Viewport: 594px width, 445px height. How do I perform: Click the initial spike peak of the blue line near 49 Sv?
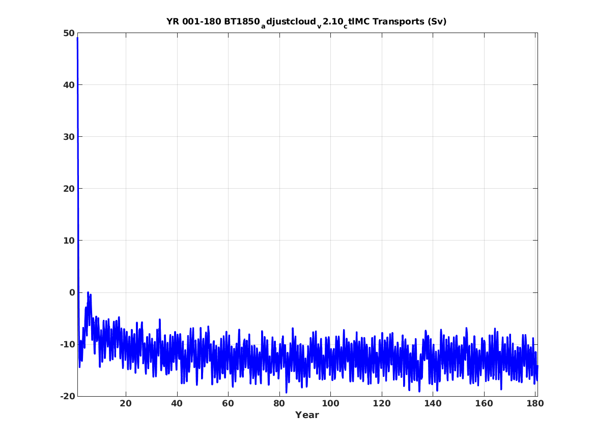pyautogui.click(x=77, y=38)
